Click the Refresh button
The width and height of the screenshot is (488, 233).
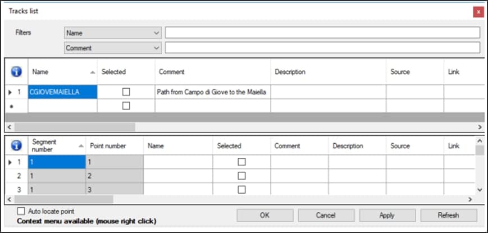coord(448,215)
